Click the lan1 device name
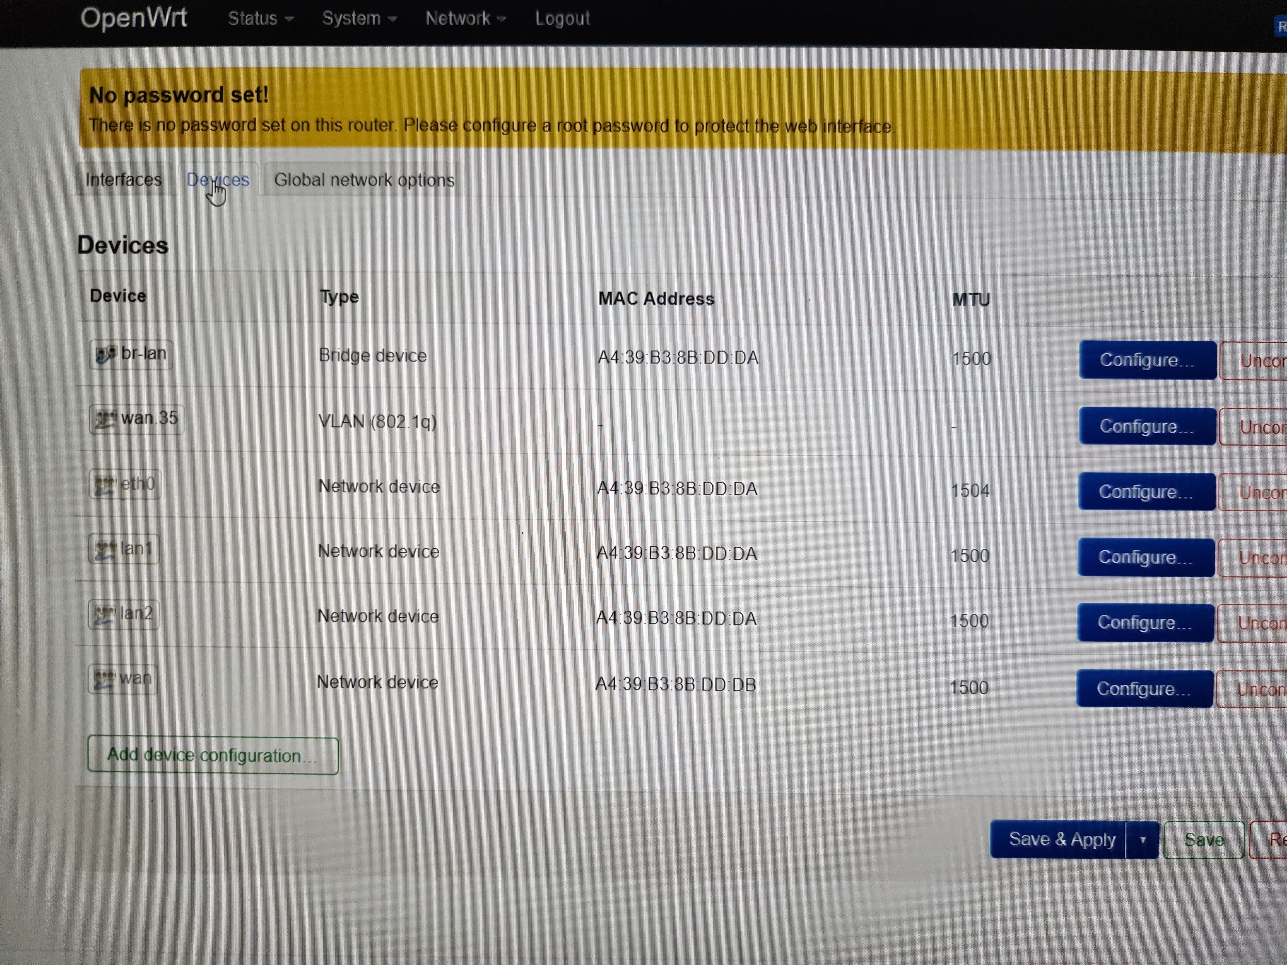 (136, 548)
